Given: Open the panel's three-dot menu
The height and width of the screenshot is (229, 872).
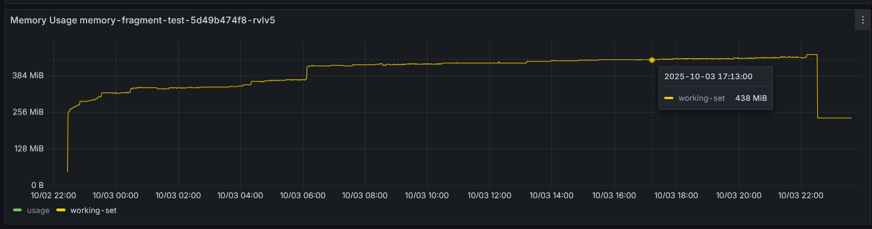Looking at the screenshot, I should (862, 21).
